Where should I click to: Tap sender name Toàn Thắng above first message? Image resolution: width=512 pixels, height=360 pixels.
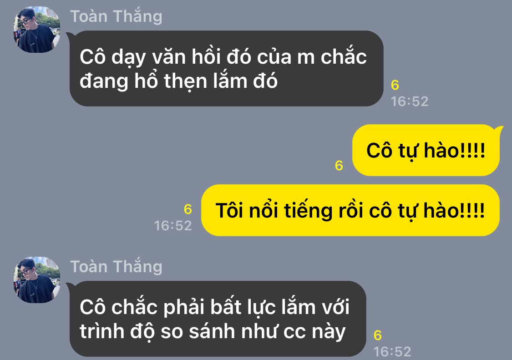point(116,17)
